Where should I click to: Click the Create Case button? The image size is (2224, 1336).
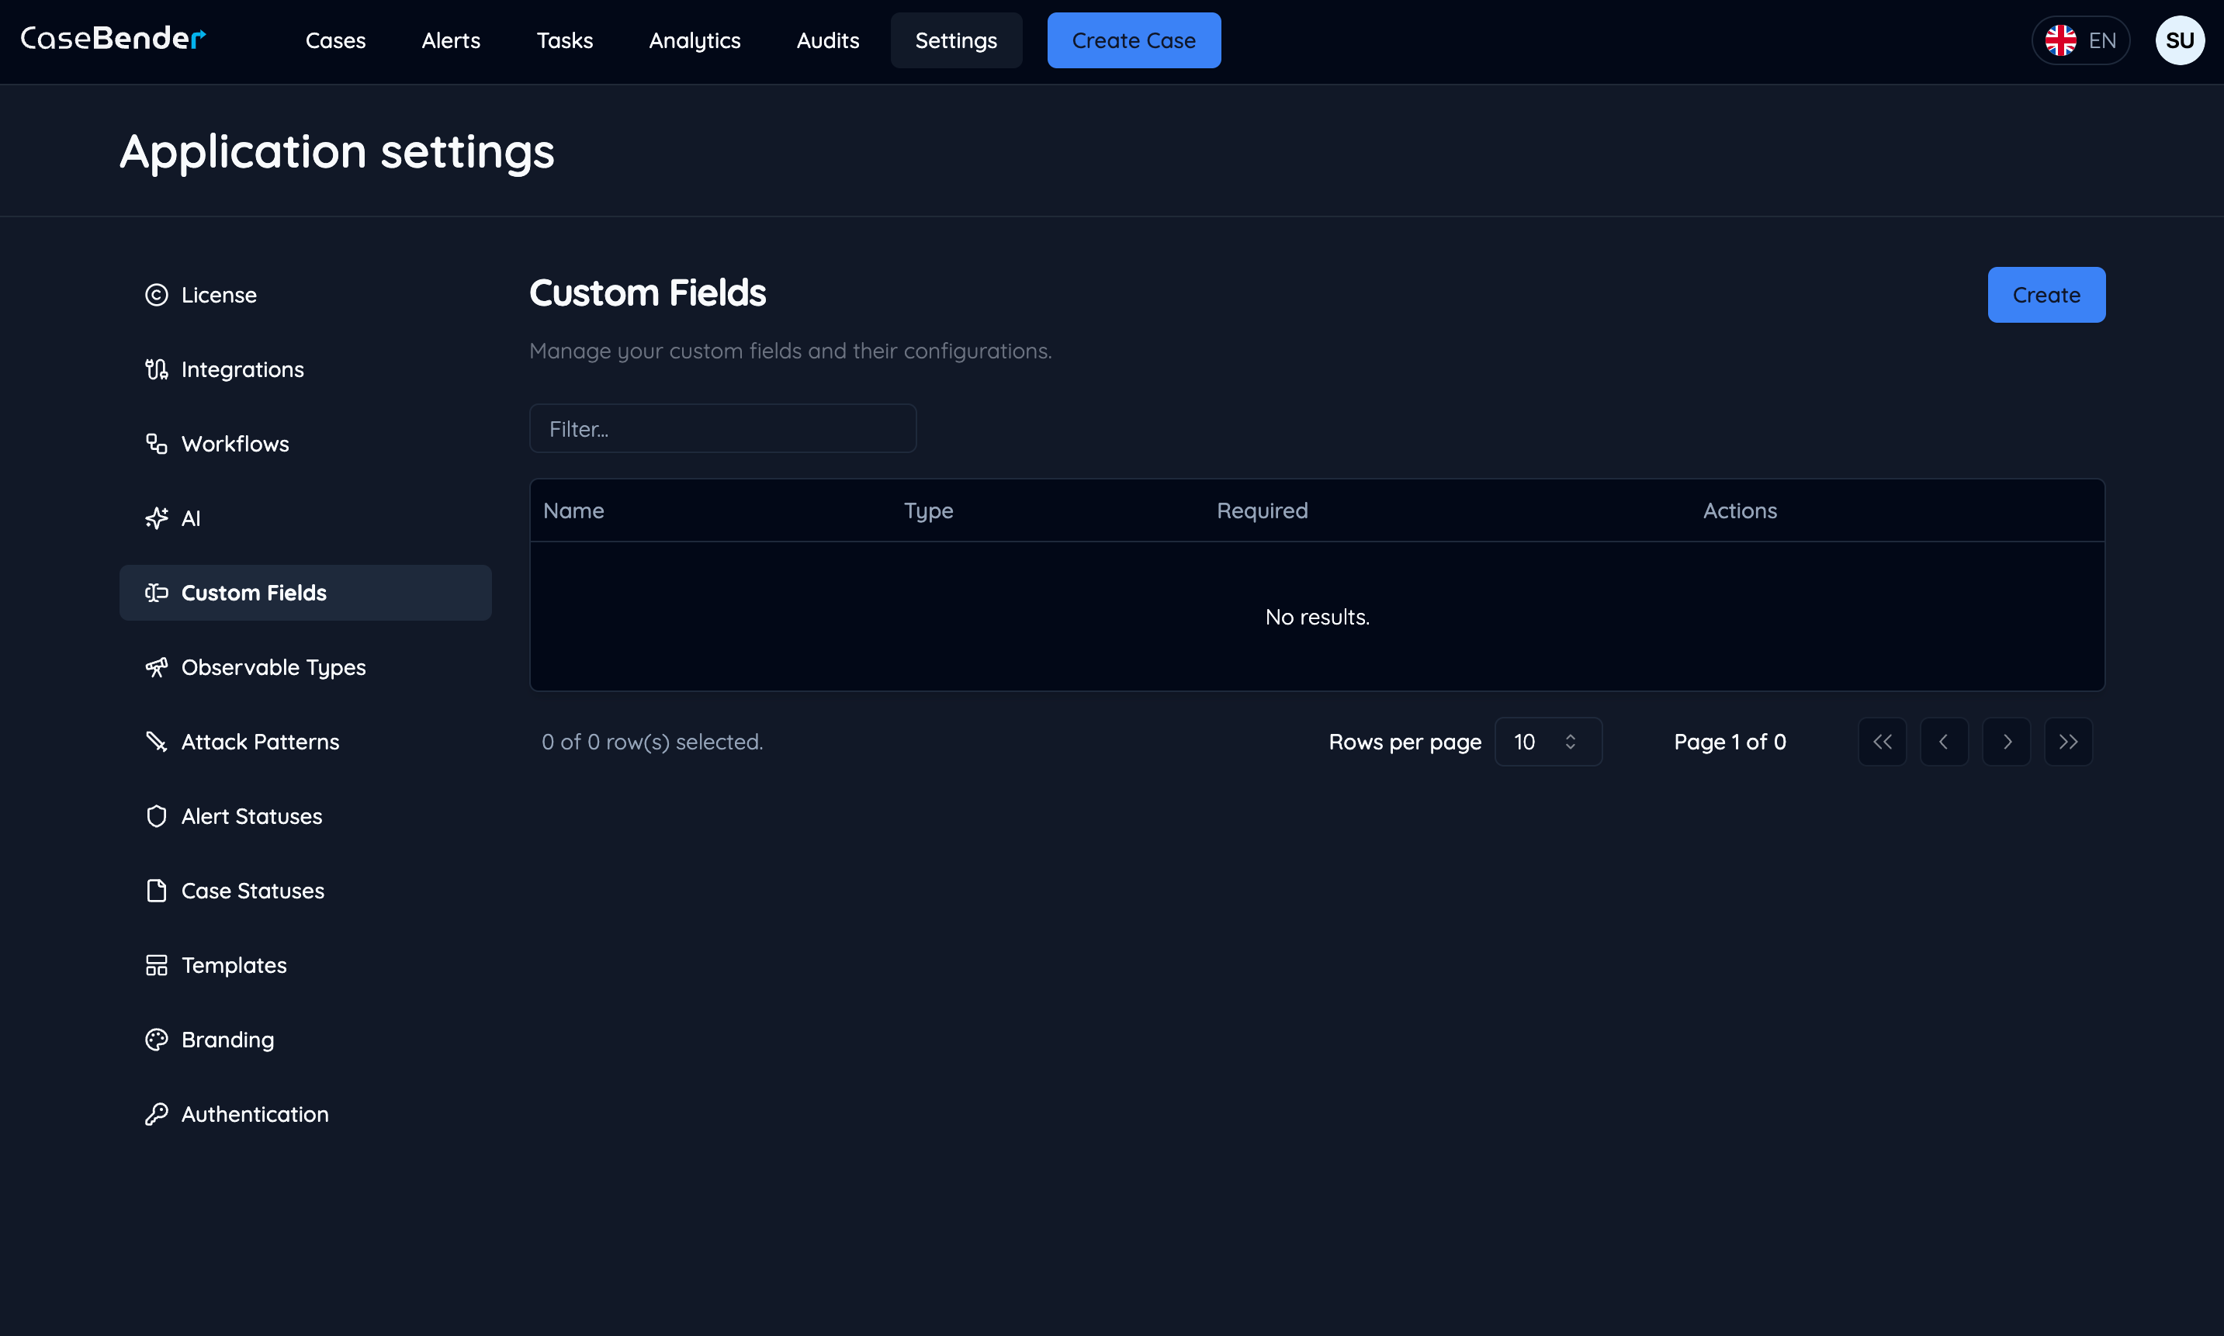(x=1134, y=40)
